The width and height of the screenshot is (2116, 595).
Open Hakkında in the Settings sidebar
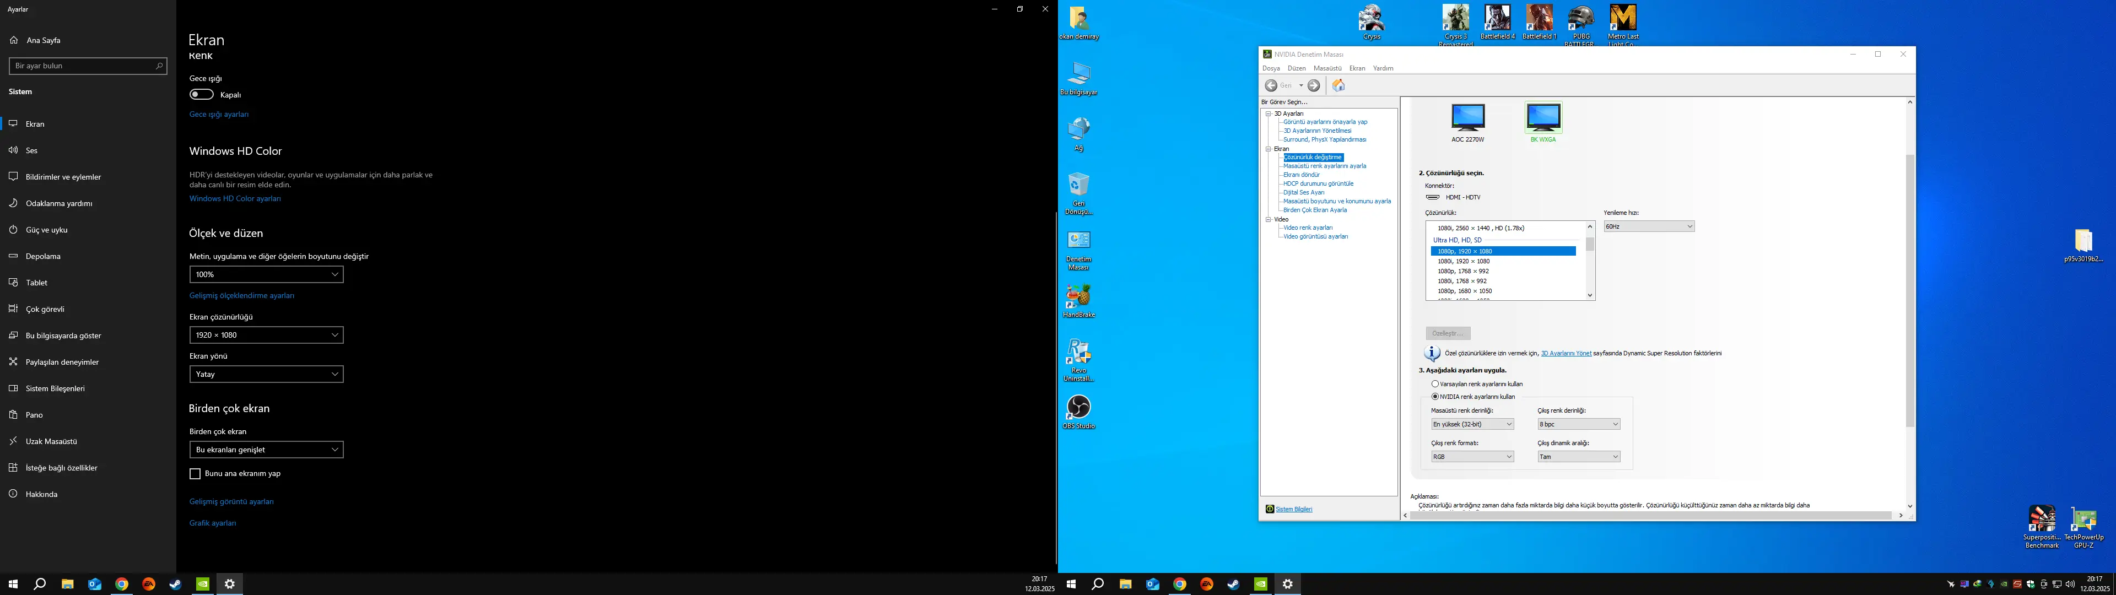pyautogui.click(x=88, y=494)
